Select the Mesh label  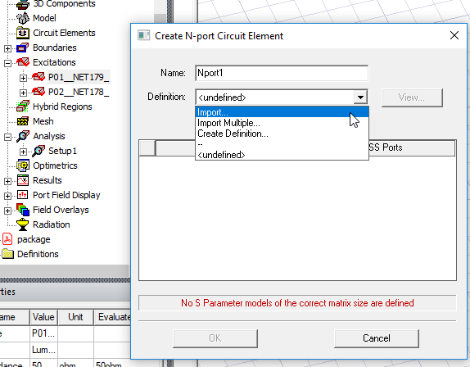point(43,121)
